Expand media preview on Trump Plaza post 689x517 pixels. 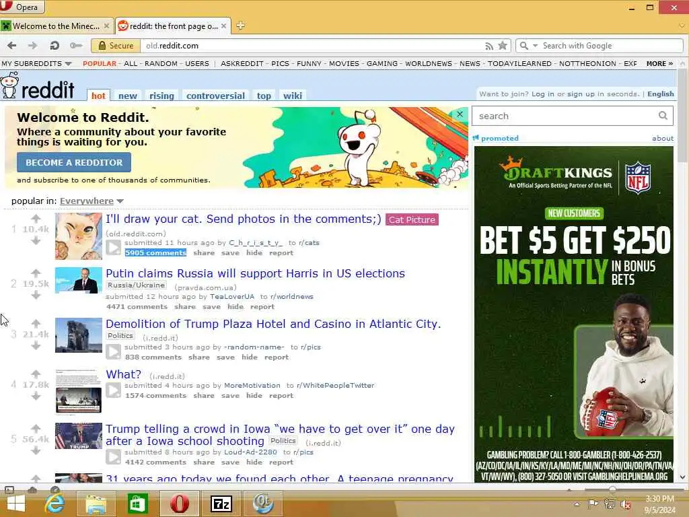[113, 351]
